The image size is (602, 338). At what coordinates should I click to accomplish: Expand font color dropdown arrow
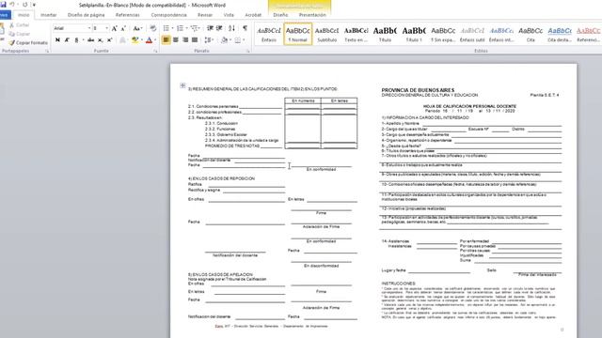pos(155,39)
